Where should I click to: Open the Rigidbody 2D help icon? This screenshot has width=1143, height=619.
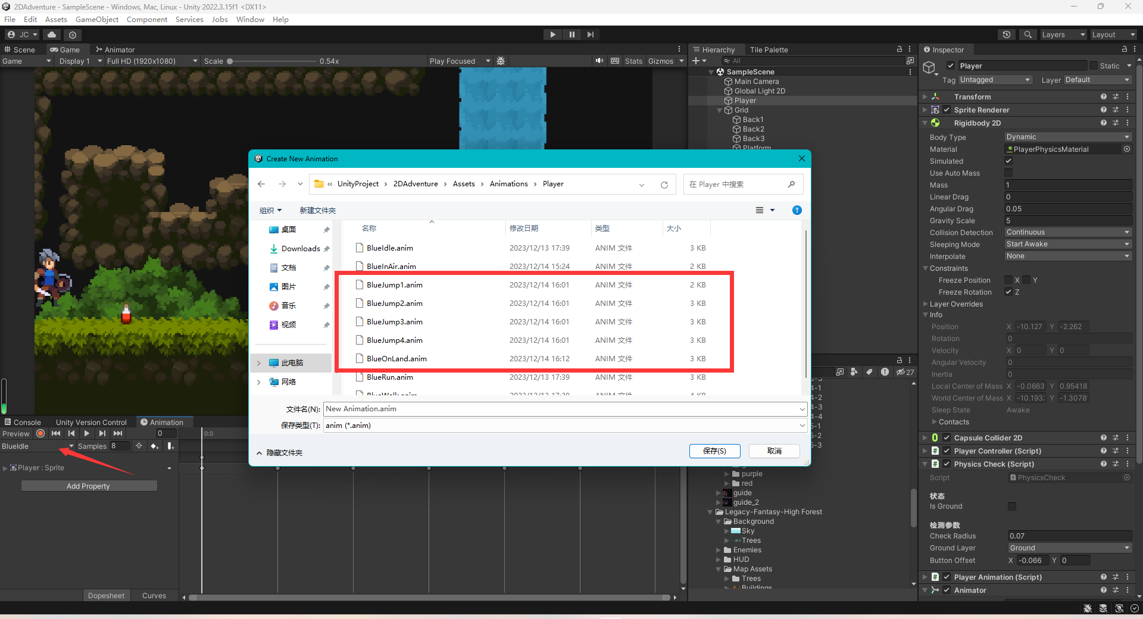coord(1104,123)
